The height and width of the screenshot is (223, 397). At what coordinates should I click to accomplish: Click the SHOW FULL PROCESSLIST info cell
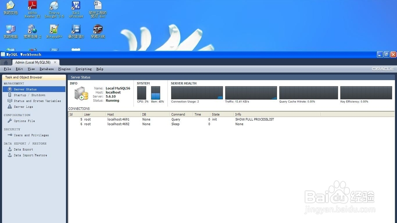(x=254, y=119)
